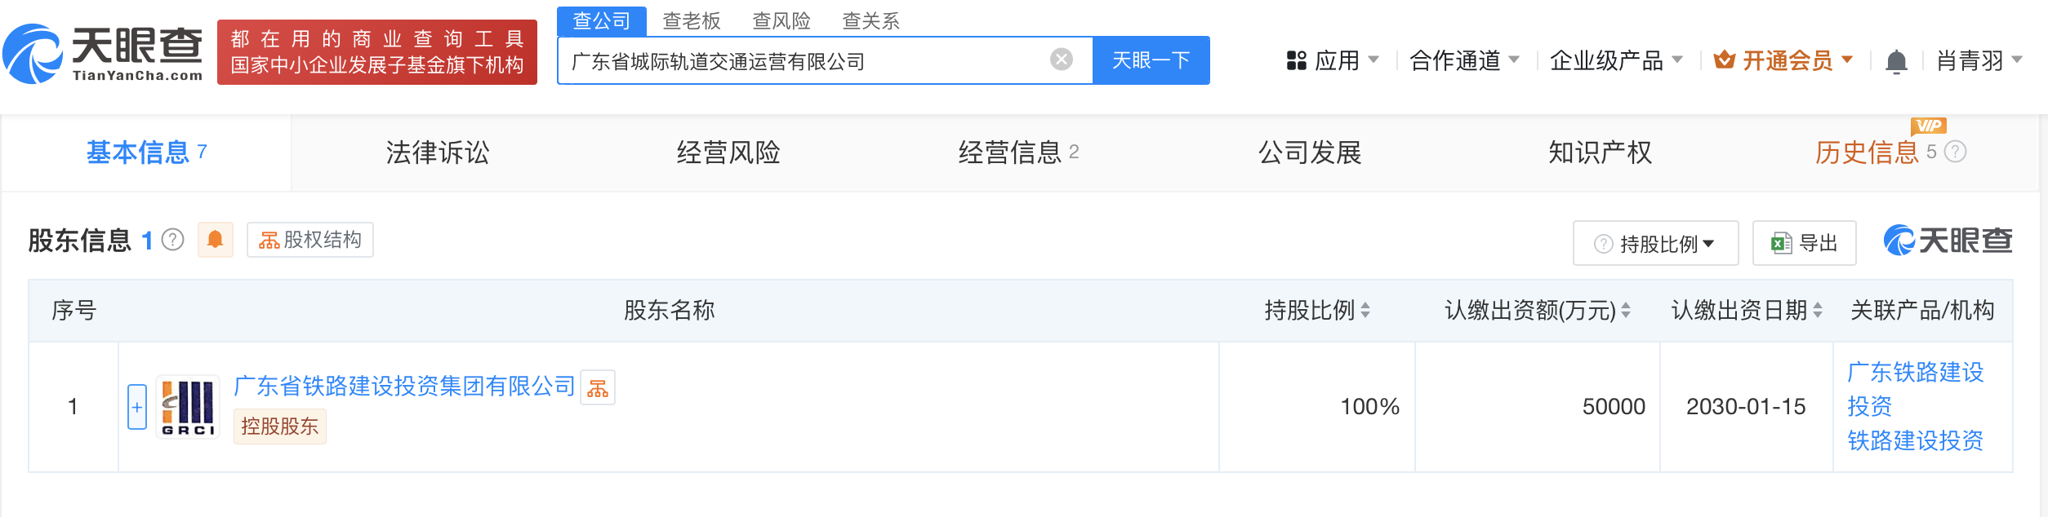Click the TianYanCha logo

click(x=103, y=54)
